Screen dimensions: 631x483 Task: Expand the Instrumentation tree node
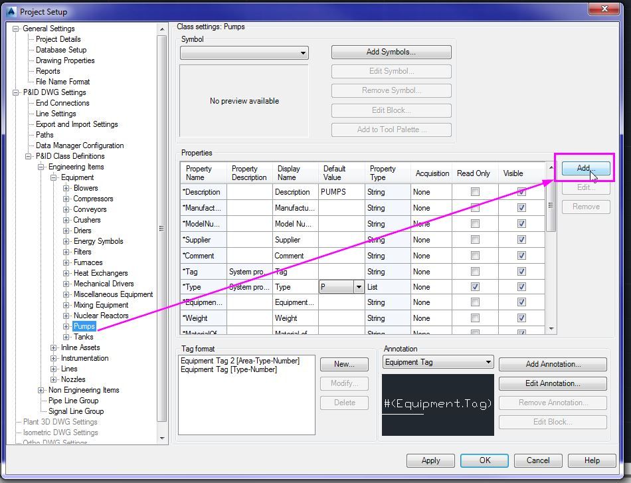tap(54, 358)
